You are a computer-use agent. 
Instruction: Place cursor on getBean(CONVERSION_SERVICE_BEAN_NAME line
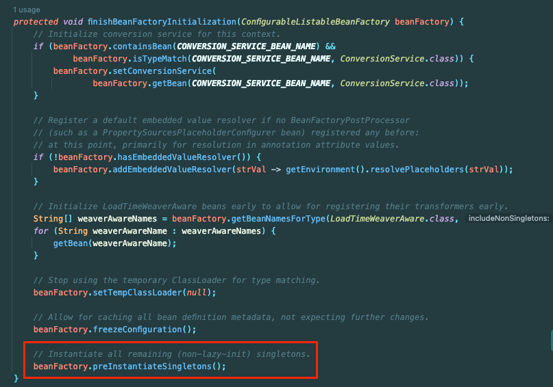[280, 83]
